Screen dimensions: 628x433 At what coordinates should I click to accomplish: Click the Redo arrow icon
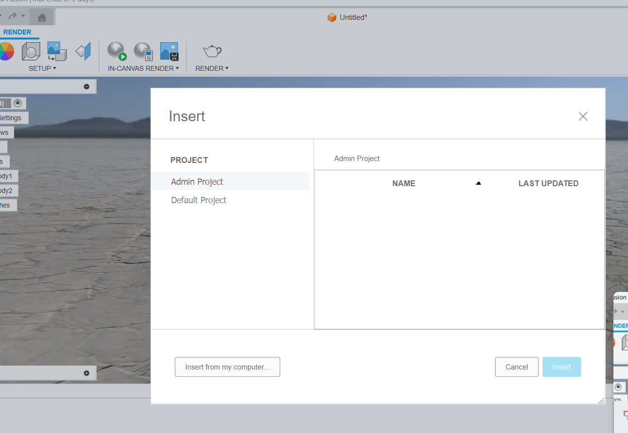tap(12, 16)
